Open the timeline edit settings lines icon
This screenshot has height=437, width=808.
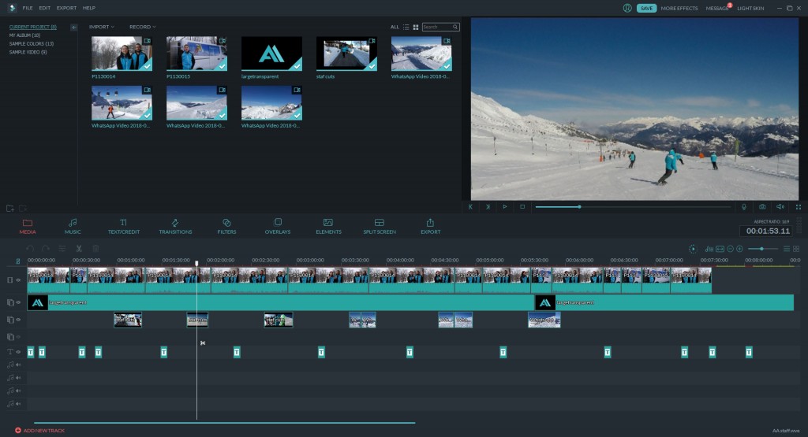click(x=62, y=249)
